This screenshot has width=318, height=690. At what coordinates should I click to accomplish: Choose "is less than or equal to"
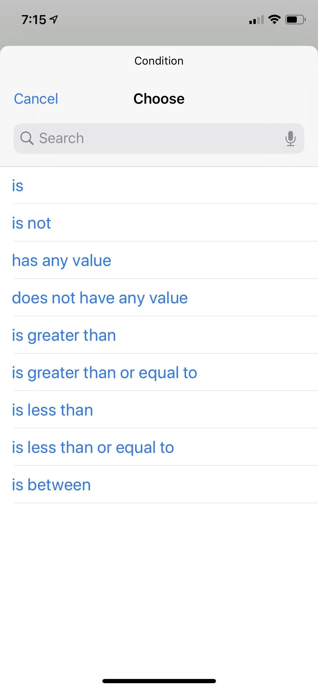[x=159, y=447]
